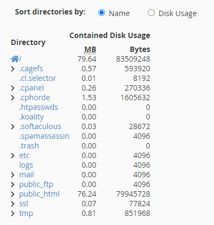Expand the ssl directory
Viewport: 214px width, 225px height.
click(13, 204)
